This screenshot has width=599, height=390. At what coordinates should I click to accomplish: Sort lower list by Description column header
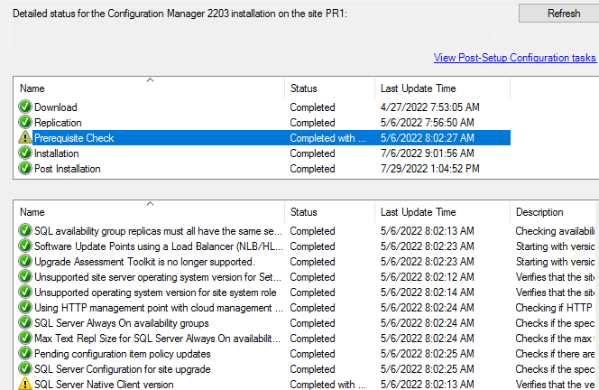555,212
